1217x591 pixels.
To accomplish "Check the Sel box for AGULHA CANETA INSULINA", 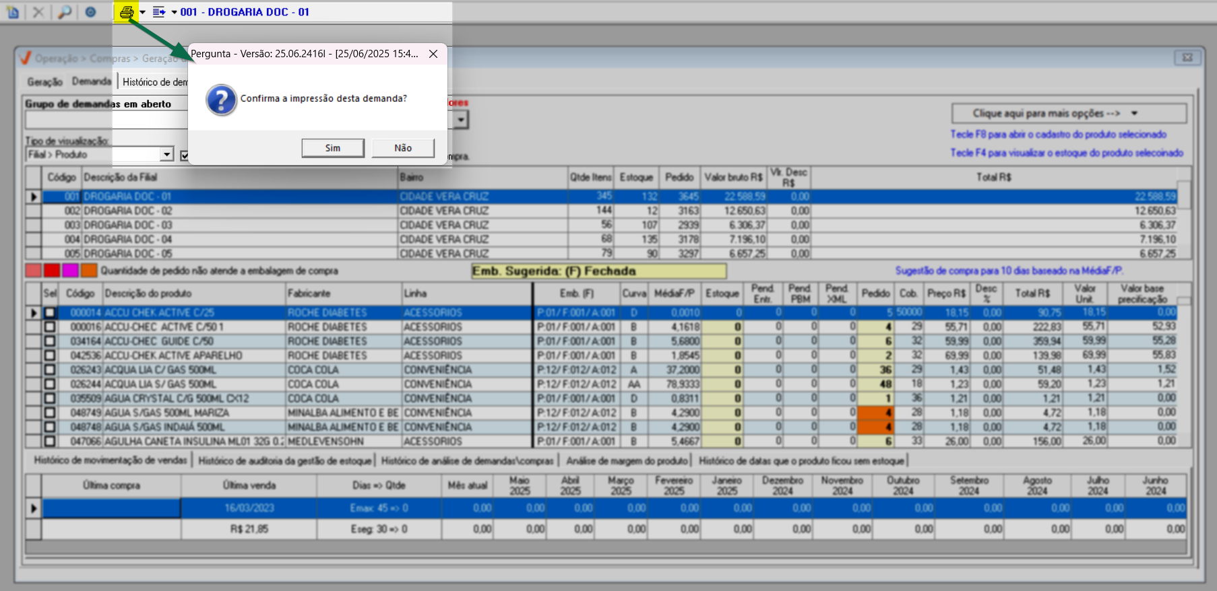I will coord(50,442).
